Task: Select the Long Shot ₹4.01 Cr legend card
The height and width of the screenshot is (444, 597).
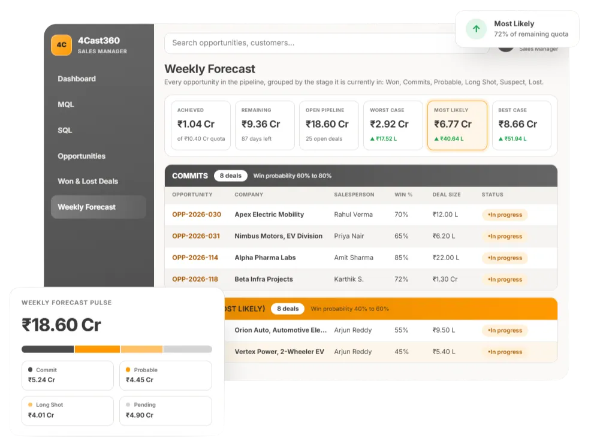Action: pyautogui.click(x=67, y=410)
